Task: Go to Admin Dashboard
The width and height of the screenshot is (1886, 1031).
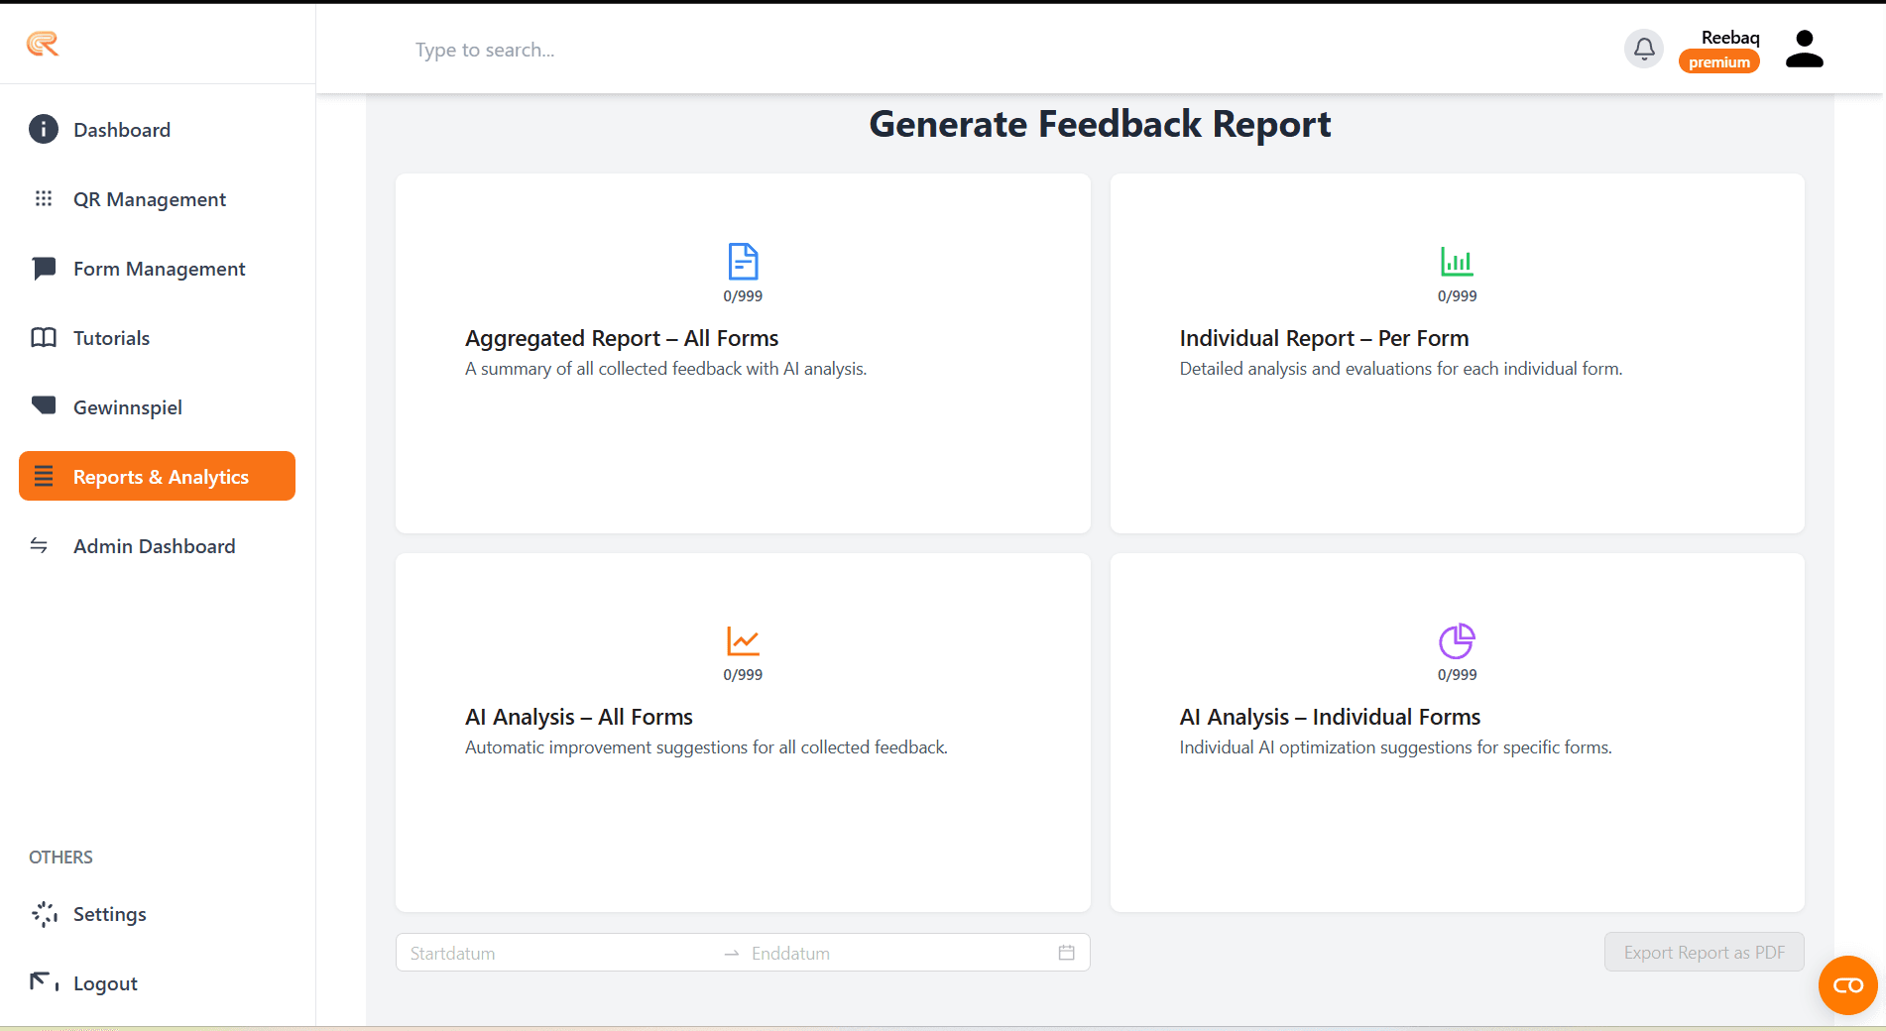Action: pos(157,545)
